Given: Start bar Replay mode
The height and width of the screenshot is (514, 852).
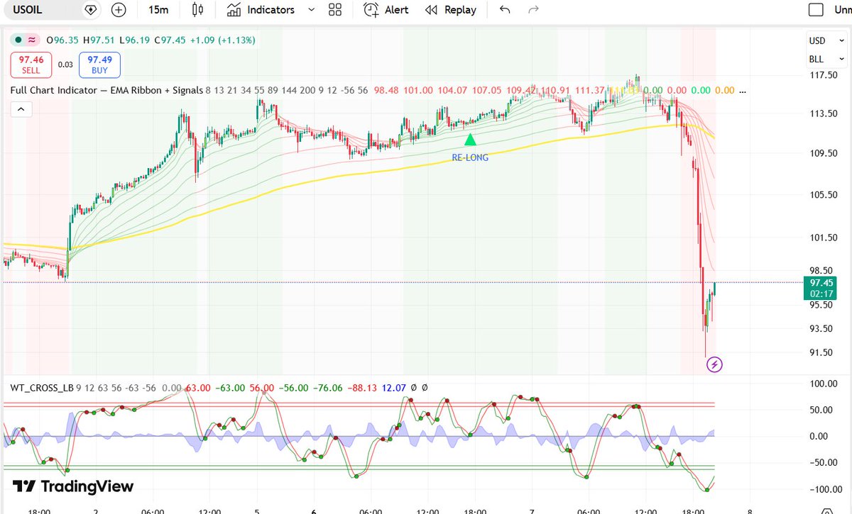Looking at the screenshot, I should coord(451,10).
